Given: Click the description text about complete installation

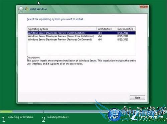Looking at the screenshot, I should point(81,62).
